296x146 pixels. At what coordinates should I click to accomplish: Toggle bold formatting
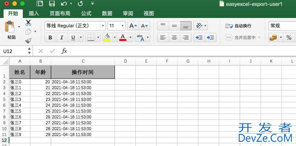point(50,38)
